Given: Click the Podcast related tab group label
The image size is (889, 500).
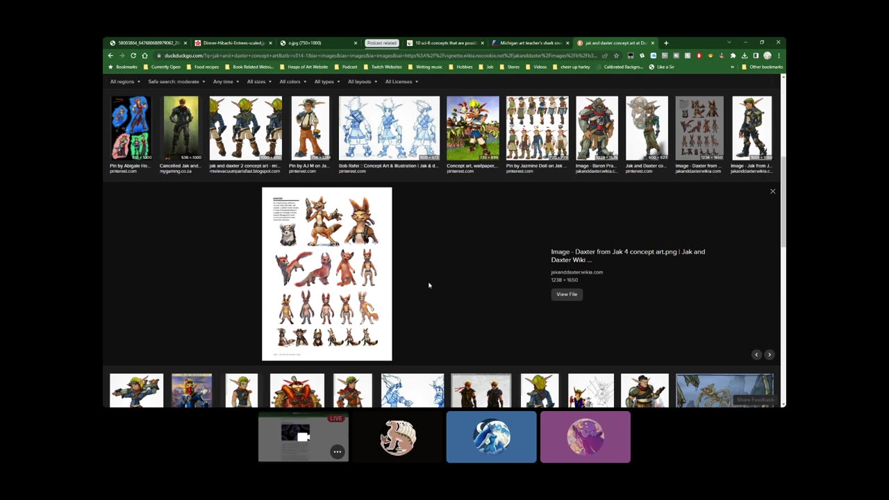Looking at the screenshot, I should pos(381,43).
